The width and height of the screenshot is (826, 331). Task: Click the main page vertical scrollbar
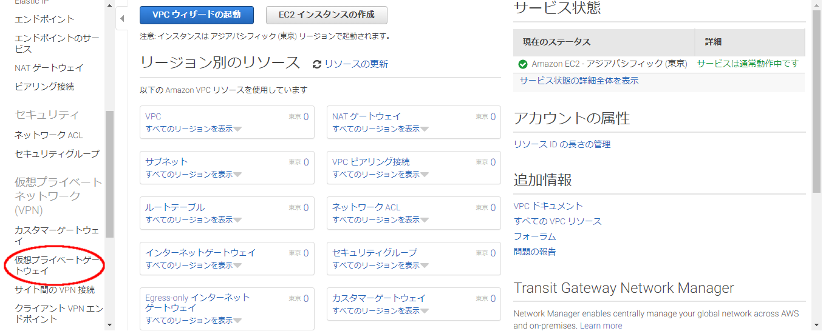click(816, 97)
